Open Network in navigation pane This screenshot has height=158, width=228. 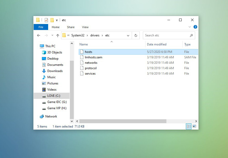click(x=48, y=116)
